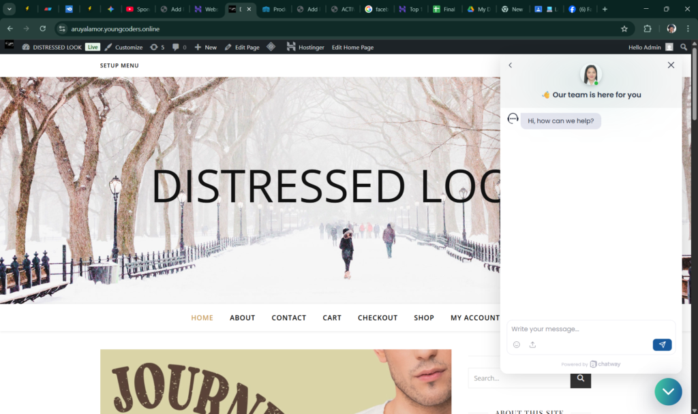Screen dimensions: 698x414
Task: Open the WordPress logo menu
Action: [x=9, y=46]
